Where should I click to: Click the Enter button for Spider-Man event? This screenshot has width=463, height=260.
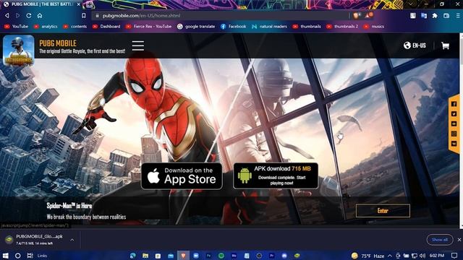point(383,211)
